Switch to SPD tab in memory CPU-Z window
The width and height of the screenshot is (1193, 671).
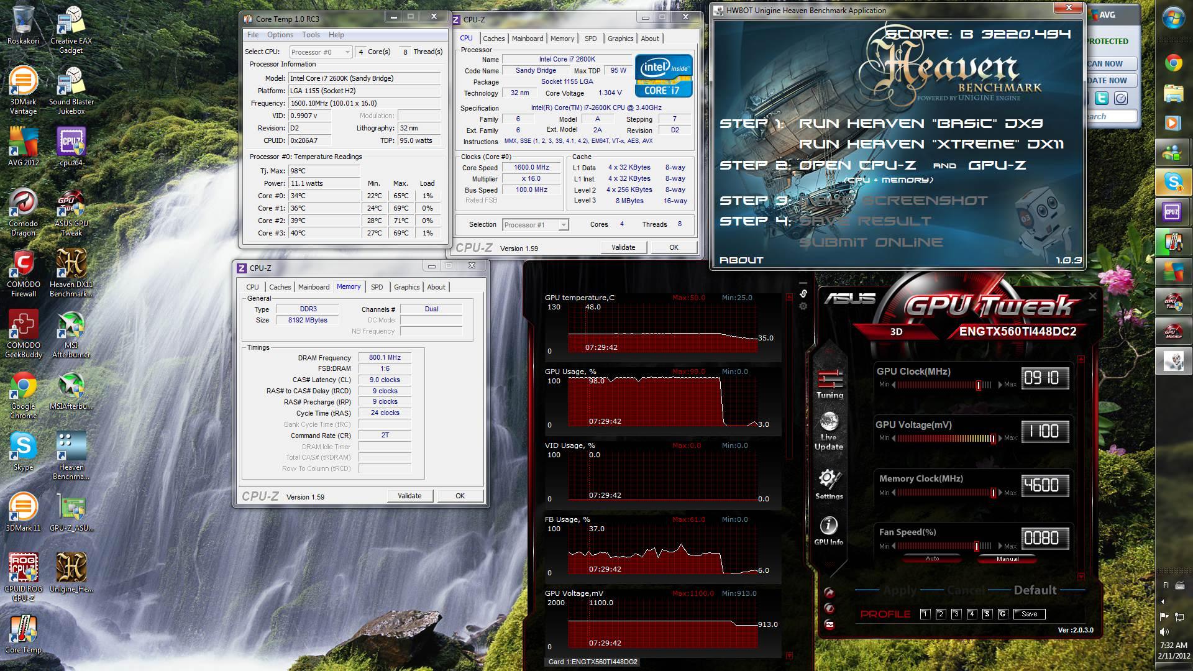point(377,287)
